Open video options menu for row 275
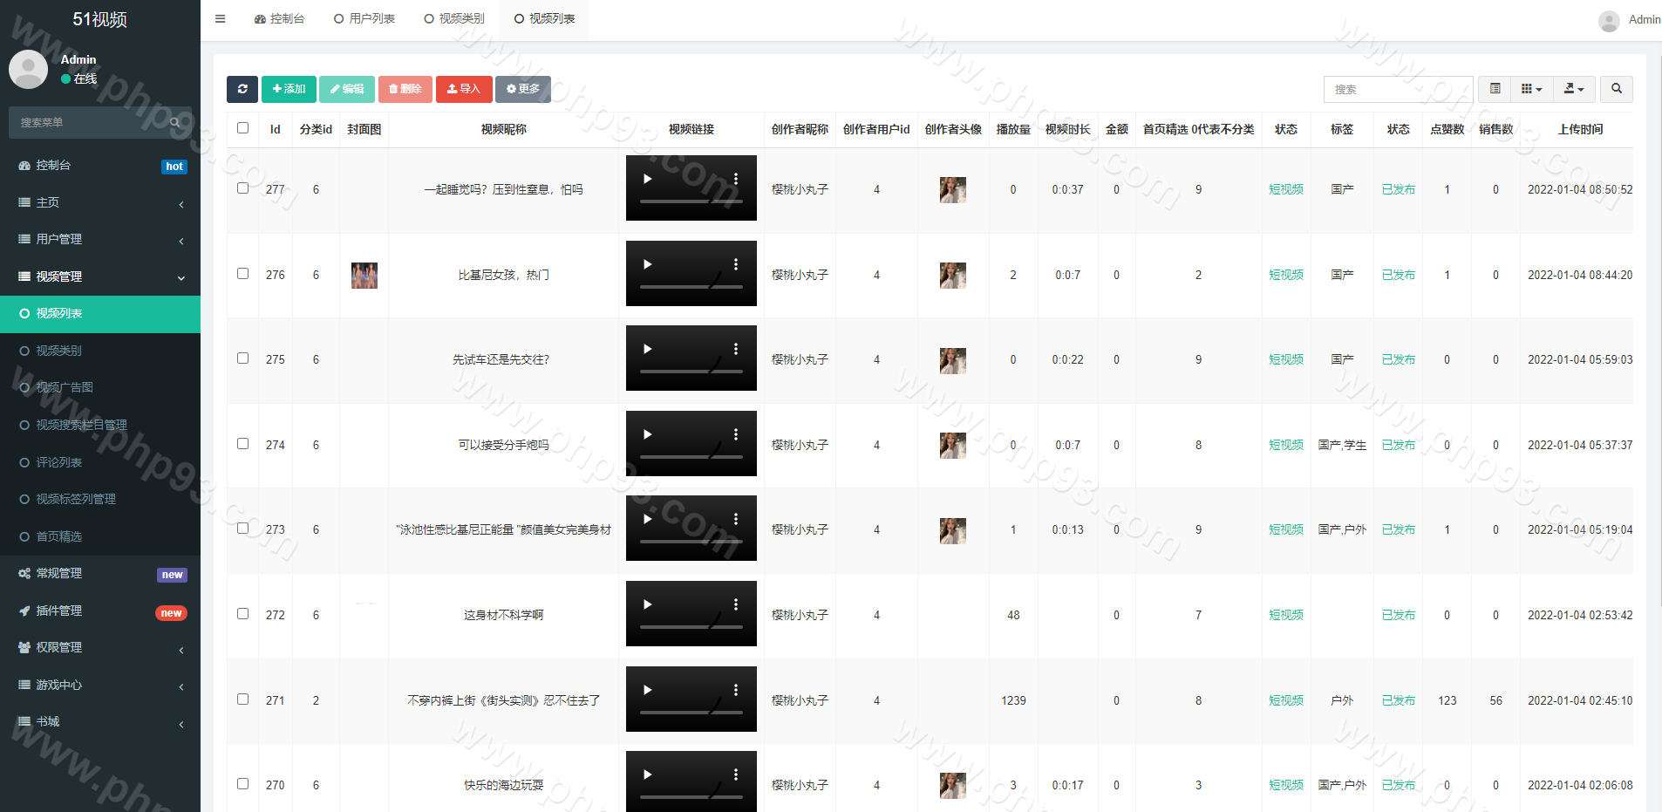 736,349
